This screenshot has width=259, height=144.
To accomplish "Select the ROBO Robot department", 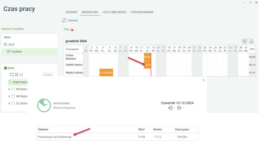I will pyautogui.click(x=18, y=82).
